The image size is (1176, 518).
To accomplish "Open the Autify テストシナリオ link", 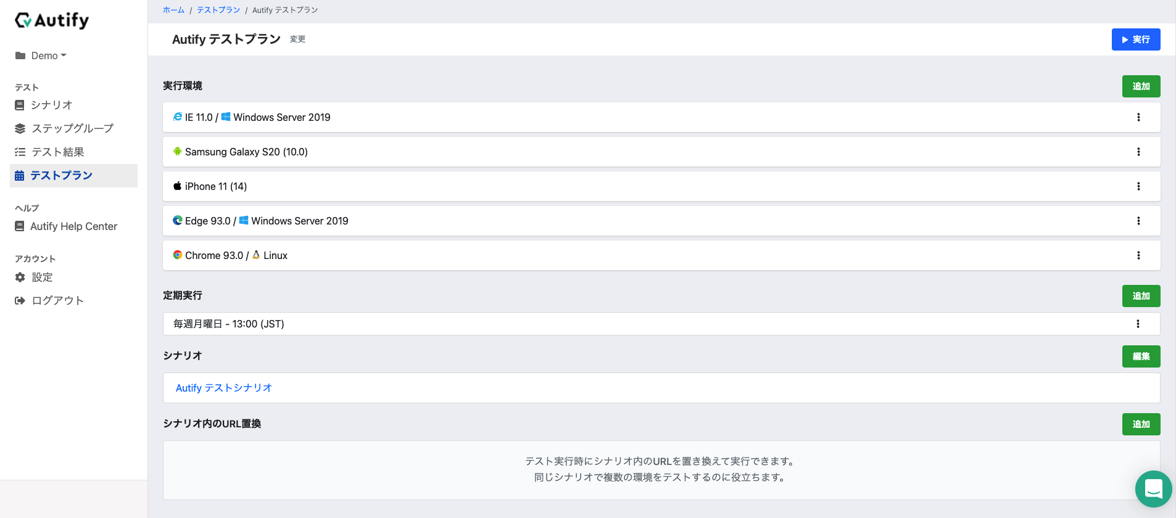I will click(x=223, y=388).
